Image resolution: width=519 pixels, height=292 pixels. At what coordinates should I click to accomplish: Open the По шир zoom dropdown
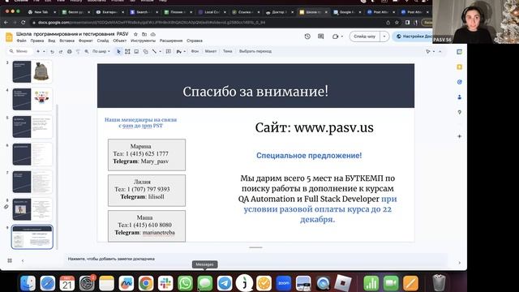click(x=101, y=51)
